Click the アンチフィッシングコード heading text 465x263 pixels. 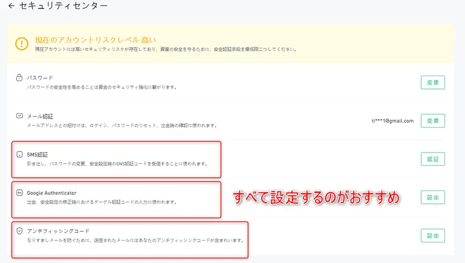[58, 231]
